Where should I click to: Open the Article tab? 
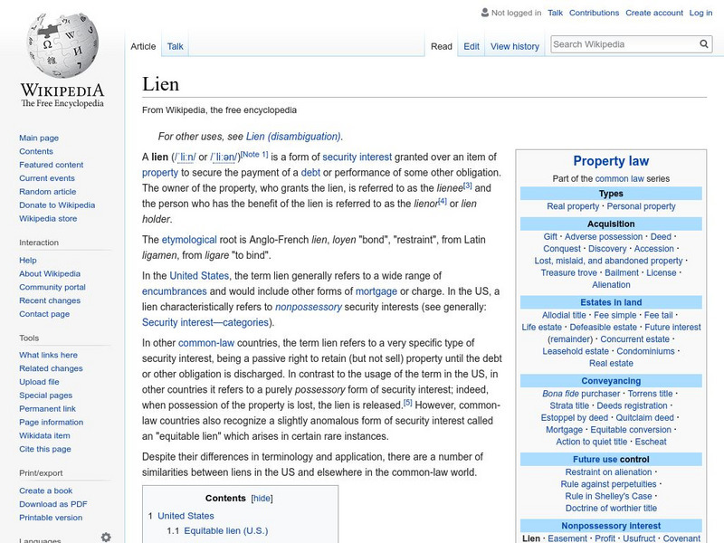click(143, 46)
